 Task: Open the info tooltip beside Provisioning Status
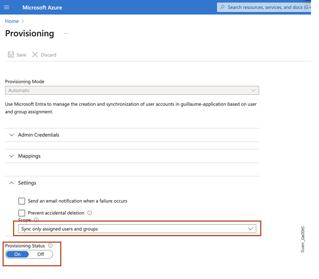[x=50, y=246]
